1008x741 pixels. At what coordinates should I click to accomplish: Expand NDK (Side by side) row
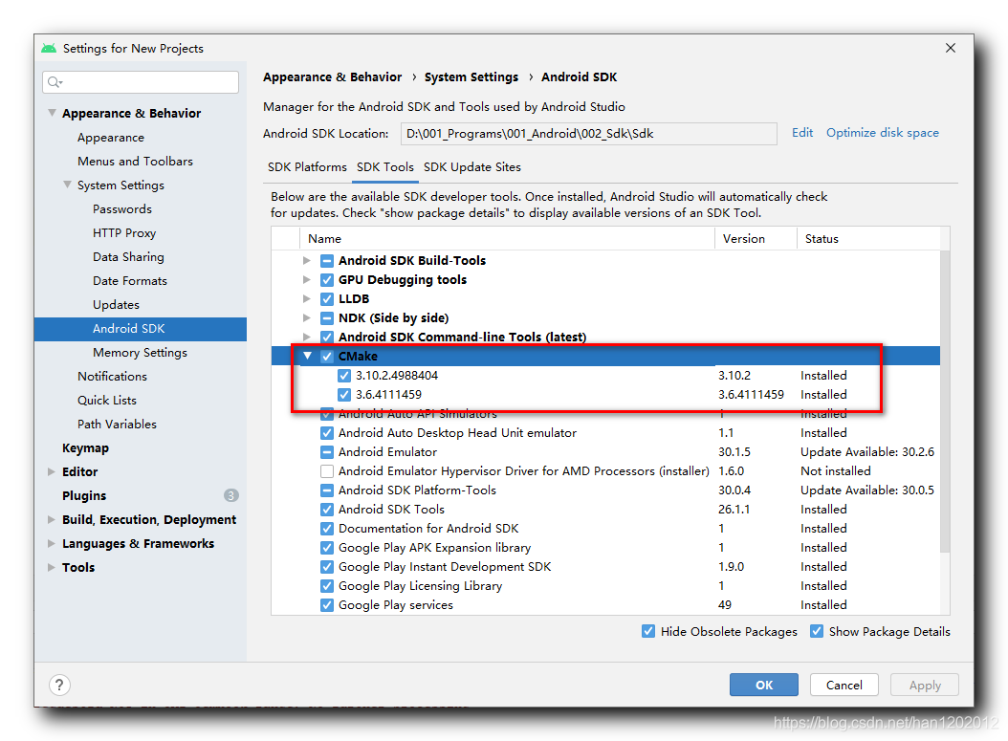click(x=307, y=318)
